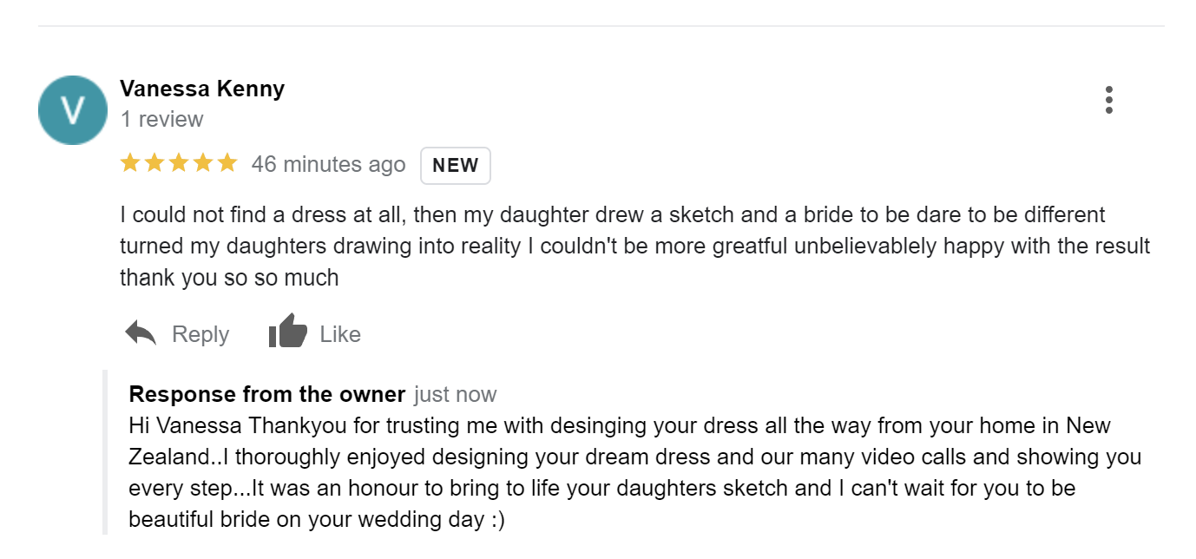Open the three-dot more options menu

pos(1108,100)
